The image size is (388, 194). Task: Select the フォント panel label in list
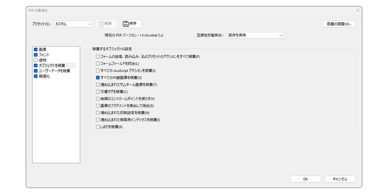(44, 55)
